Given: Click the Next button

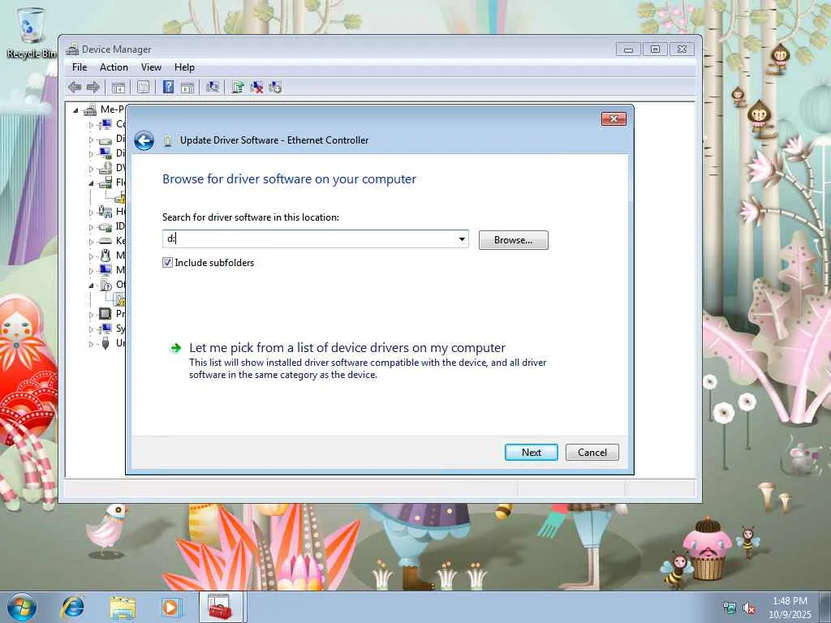Looking at the screenshot, I should coord(531,453).
